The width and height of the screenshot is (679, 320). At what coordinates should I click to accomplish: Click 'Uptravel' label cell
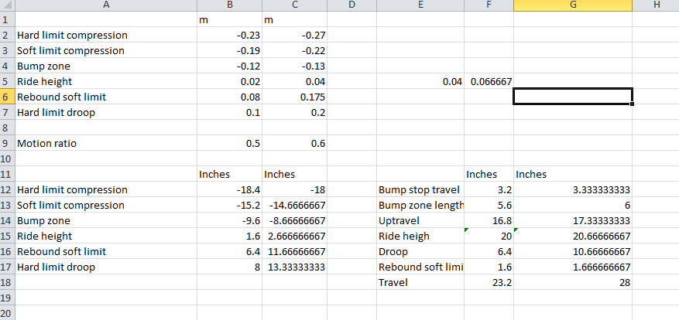tap(420, 220)
